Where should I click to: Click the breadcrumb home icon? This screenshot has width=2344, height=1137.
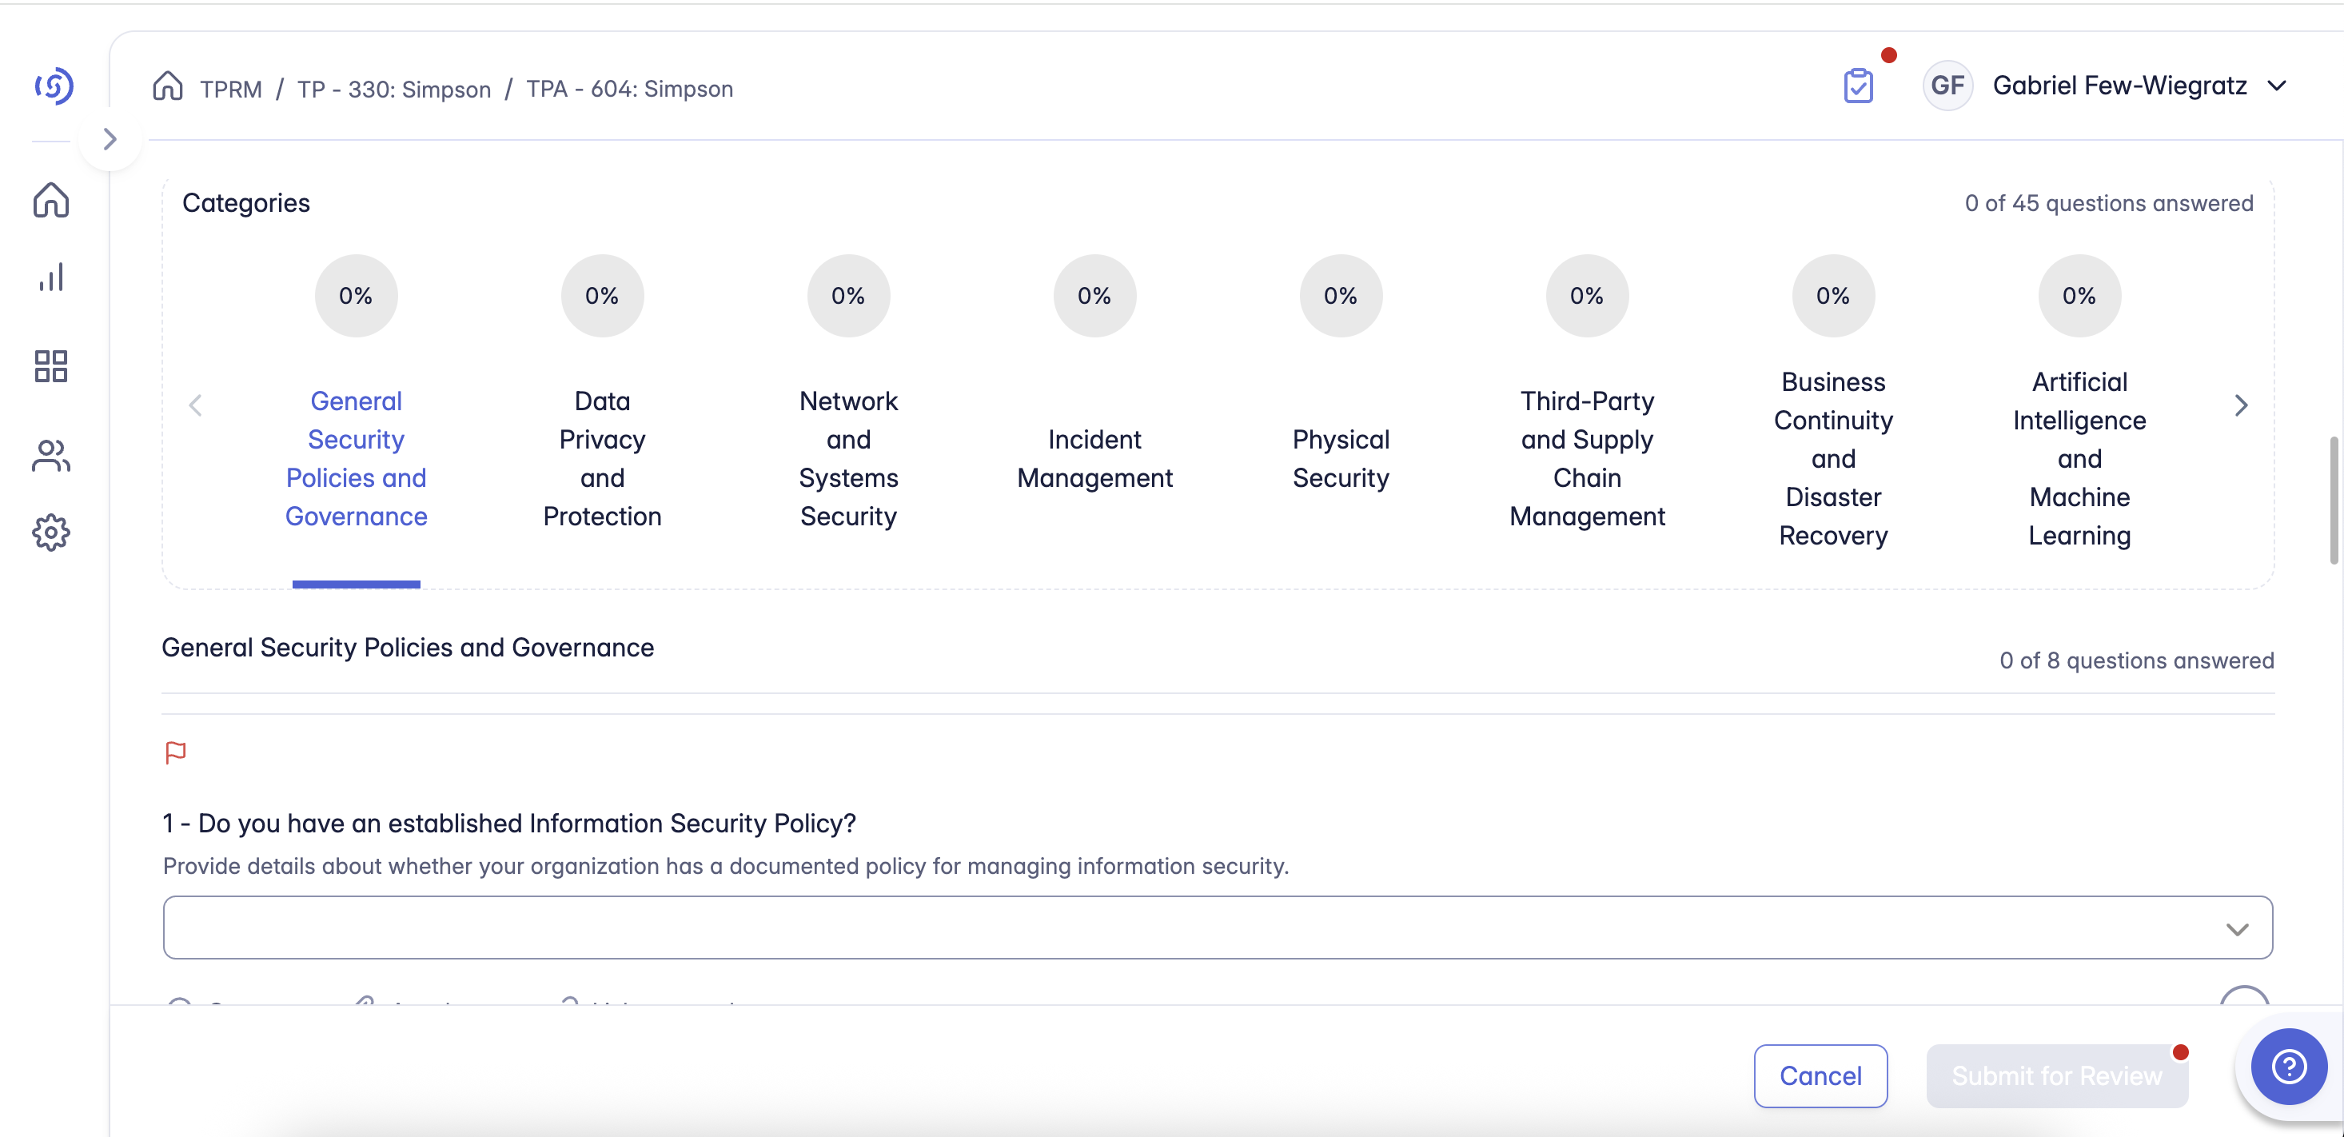169,86
